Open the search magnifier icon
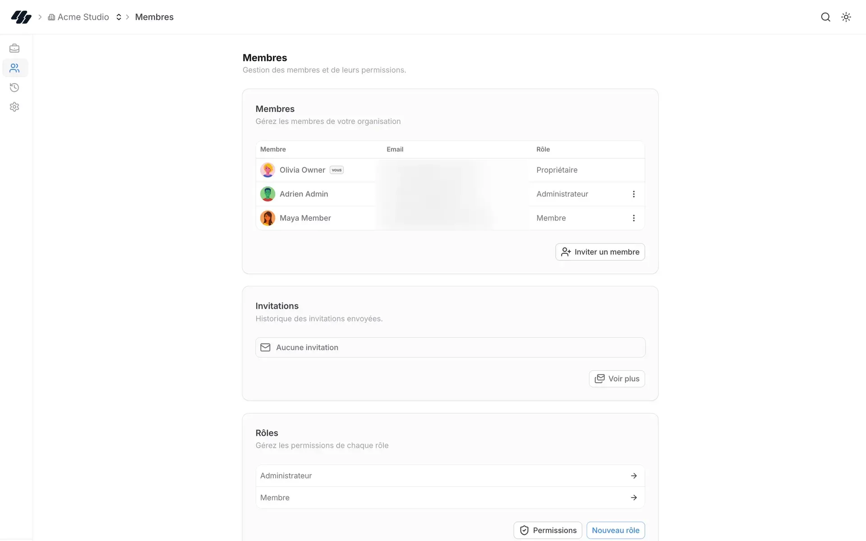The width and height of the screenshot is (866, 541). (825, 17)
